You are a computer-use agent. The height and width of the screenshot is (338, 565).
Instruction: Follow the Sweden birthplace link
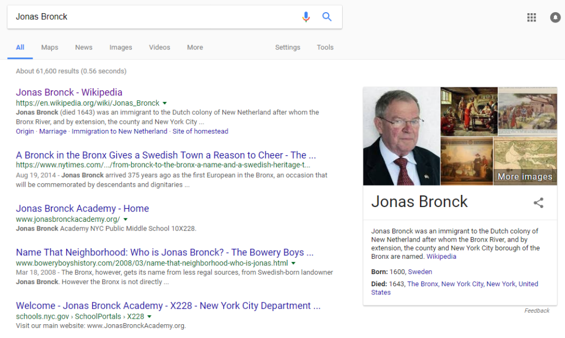[x=420, y=272]
